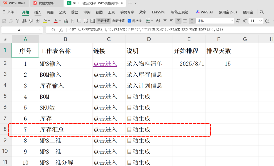The height and width of the screenshot is (166, 274).
Task: Open the 审阅 ribbon tab
Action: 87,12
